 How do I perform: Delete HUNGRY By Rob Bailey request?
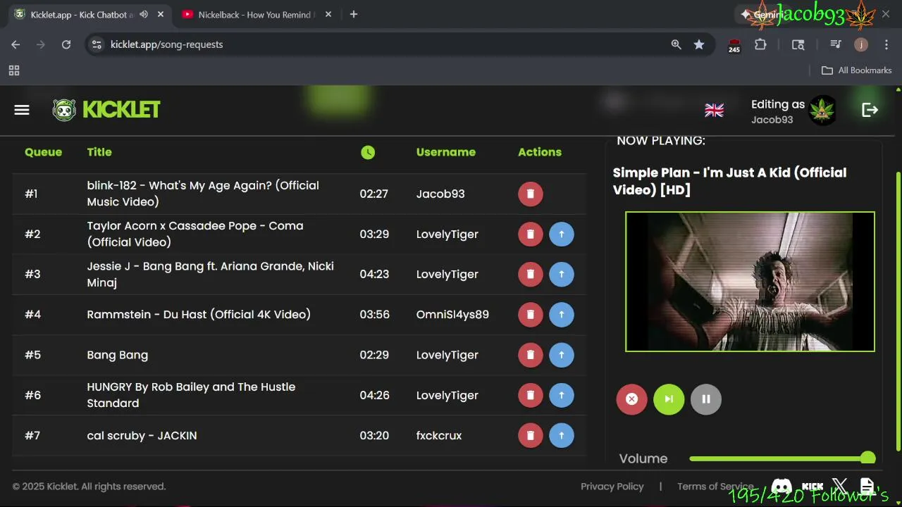click(x=531, y=395)
